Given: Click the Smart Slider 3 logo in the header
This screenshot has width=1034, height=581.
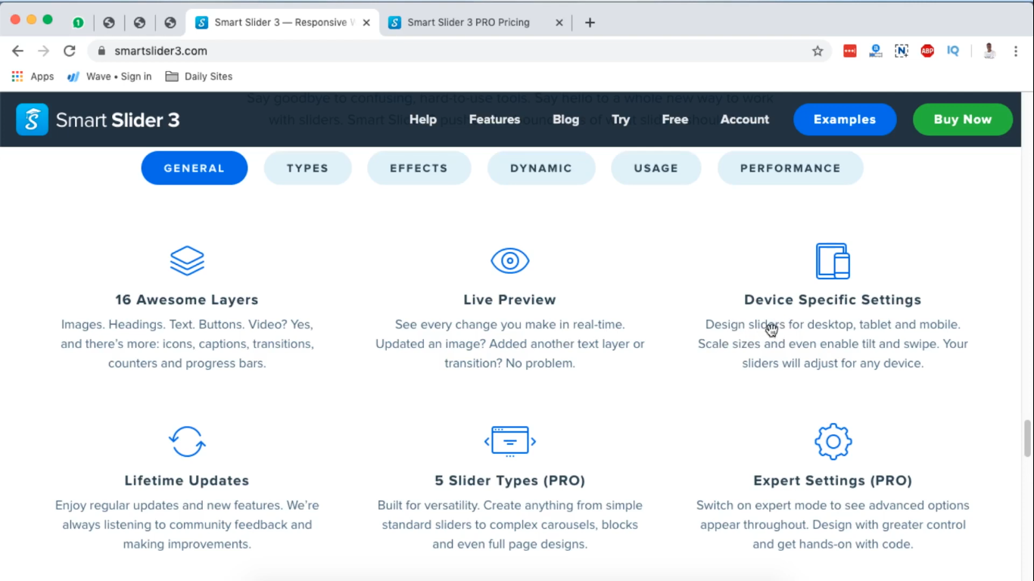Looking at the screenshot, I should (x=98, y=120).
